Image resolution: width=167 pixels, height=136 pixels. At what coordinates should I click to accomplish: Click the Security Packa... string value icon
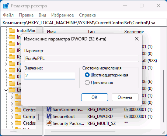[49, 123]
